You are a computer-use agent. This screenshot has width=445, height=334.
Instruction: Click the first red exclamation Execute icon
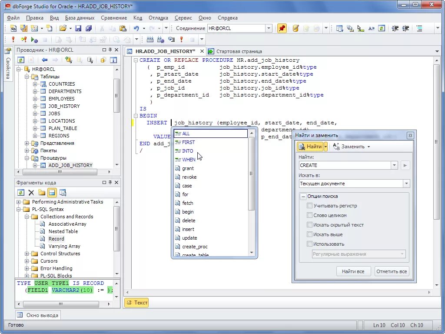tap(13, 40)
